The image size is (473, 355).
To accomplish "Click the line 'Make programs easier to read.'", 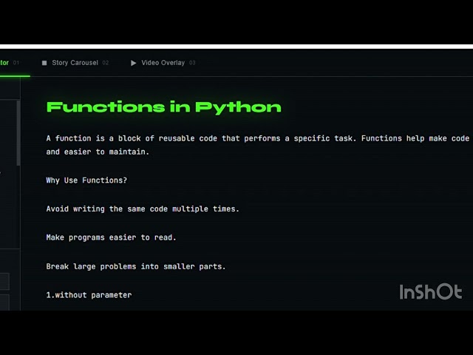I will pyautogui.click(x=111, y=237).
